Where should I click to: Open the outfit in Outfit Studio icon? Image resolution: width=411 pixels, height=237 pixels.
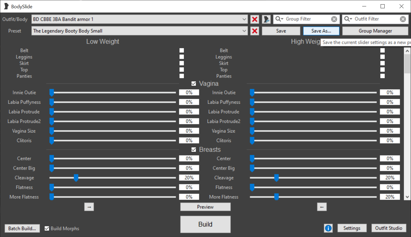[x=266, y=19]
